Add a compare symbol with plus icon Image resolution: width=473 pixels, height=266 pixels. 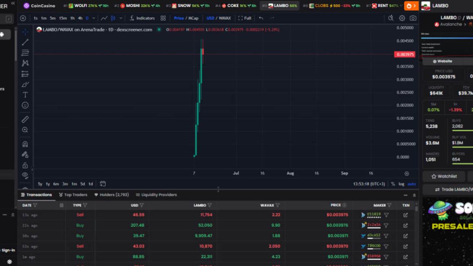tap(23, 18)
